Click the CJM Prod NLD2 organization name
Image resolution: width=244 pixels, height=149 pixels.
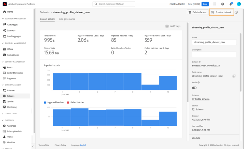coord(177,4)
